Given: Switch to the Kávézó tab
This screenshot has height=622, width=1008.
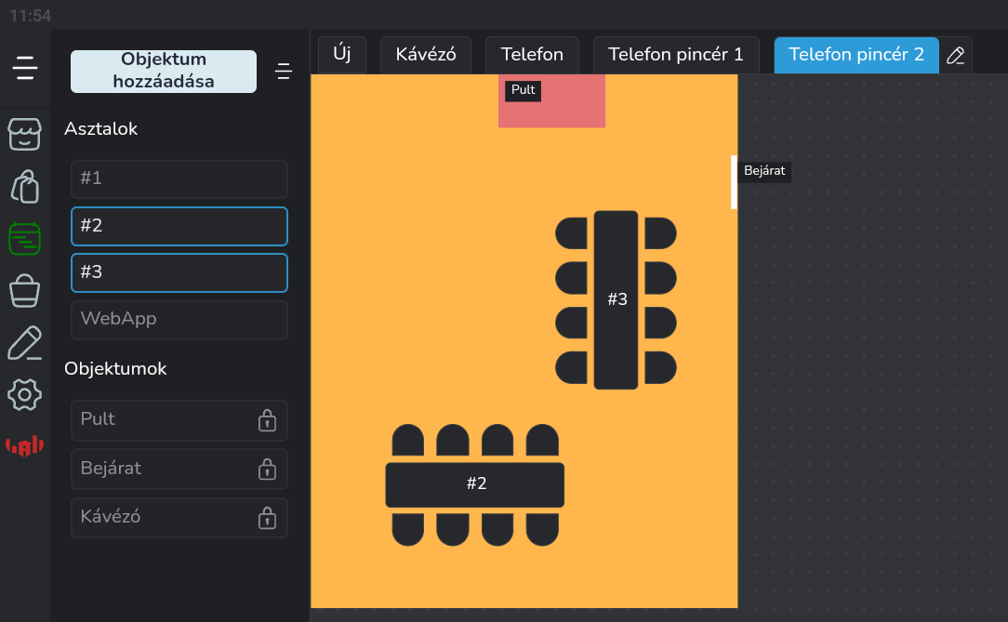Looking at the screenshot, I should tap(426, 55).
